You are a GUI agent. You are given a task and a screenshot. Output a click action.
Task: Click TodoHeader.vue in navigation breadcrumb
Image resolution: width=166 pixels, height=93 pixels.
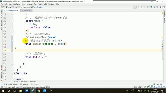click(38, 7)
